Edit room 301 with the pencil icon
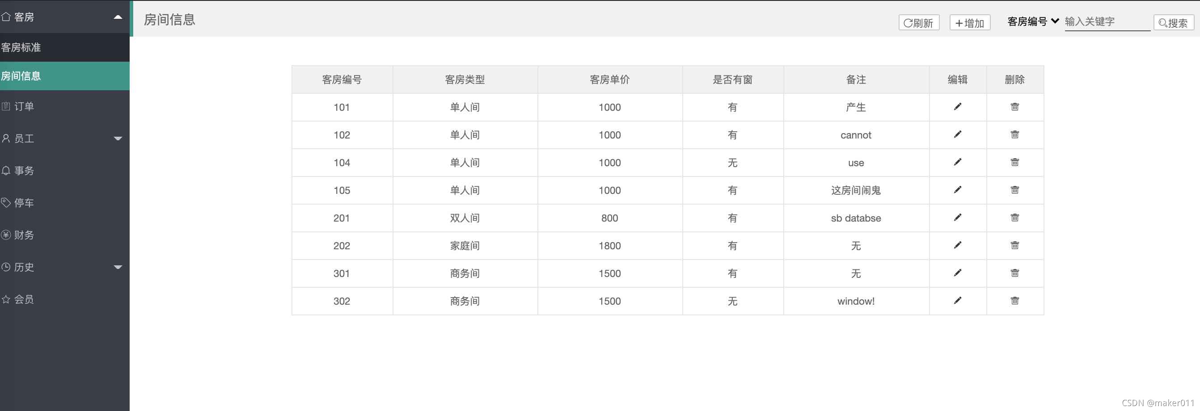The width and height of the screenshot is (1200, 411). click(957, 273)
